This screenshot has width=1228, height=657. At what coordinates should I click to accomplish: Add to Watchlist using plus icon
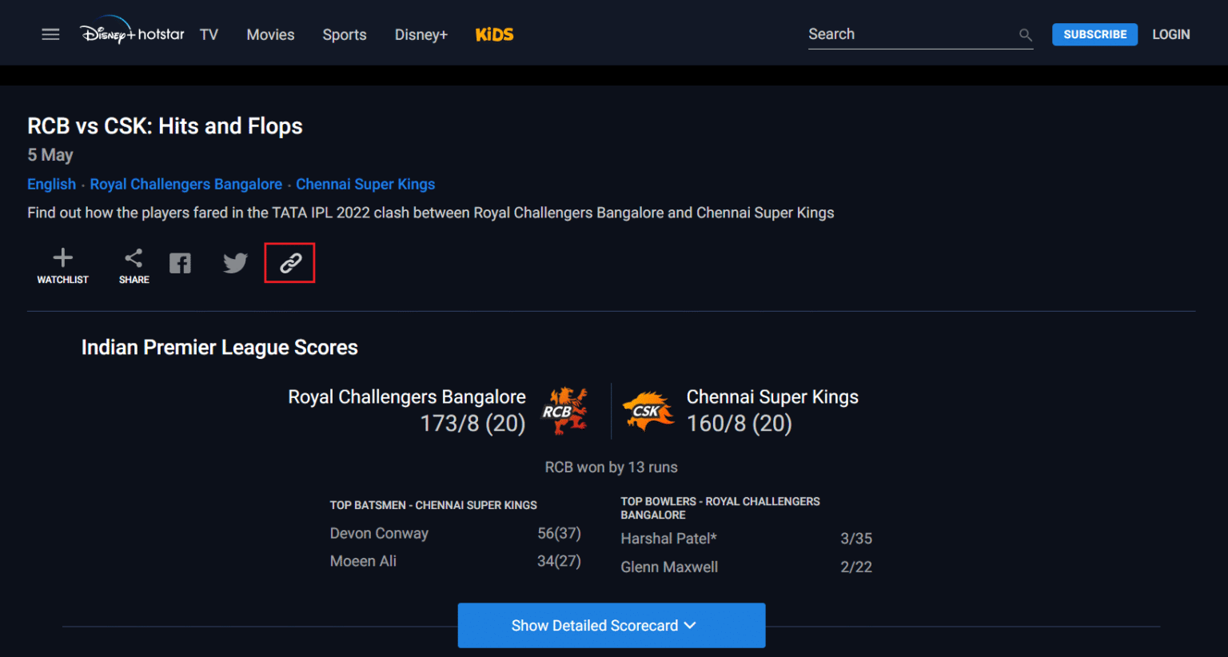point(62,257)
